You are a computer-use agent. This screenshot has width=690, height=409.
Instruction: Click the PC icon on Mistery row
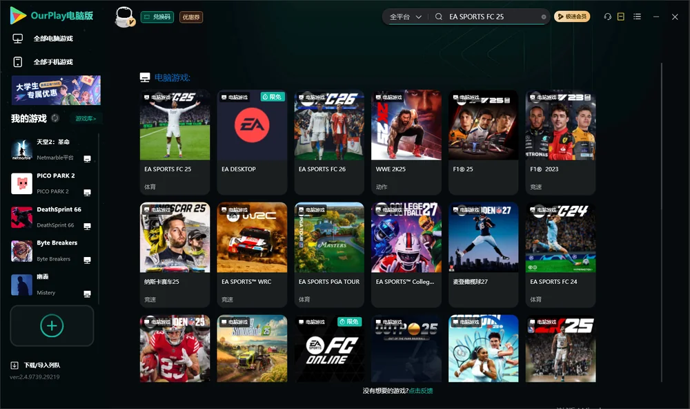tap(87, 294)
